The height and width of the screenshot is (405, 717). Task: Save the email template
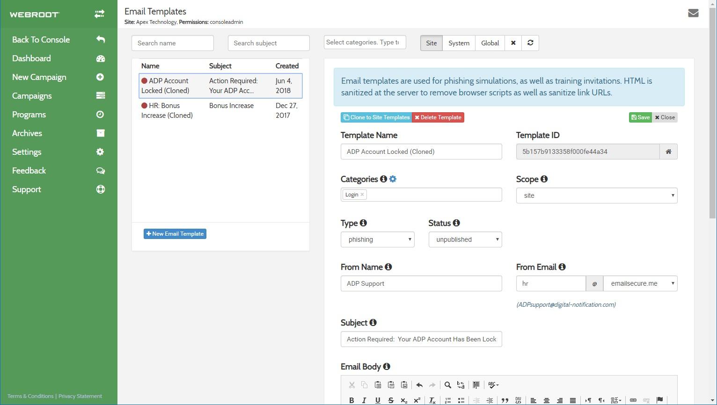pyautogui.click(x=640, y=117)
